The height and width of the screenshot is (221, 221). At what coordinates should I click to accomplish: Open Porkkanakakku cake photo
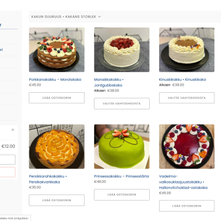[57, 50]
